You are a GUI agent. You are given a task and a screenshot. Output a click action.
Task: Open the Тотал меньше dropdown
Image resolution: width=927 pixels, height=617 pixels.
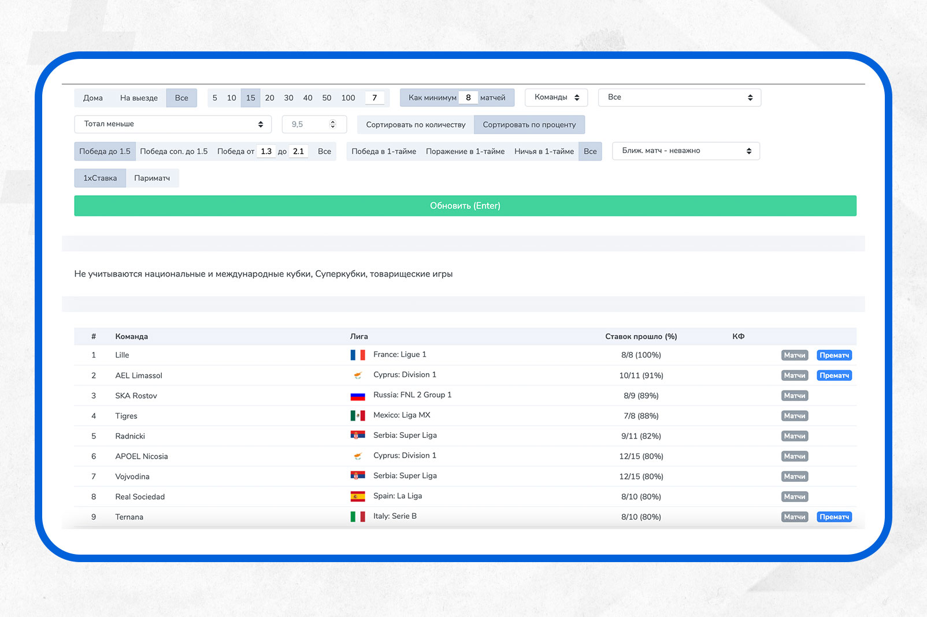(173, 124)
